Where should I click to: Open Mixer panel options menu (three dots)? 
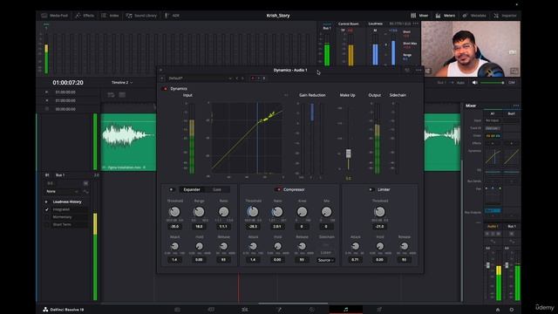tap(515, 106)
